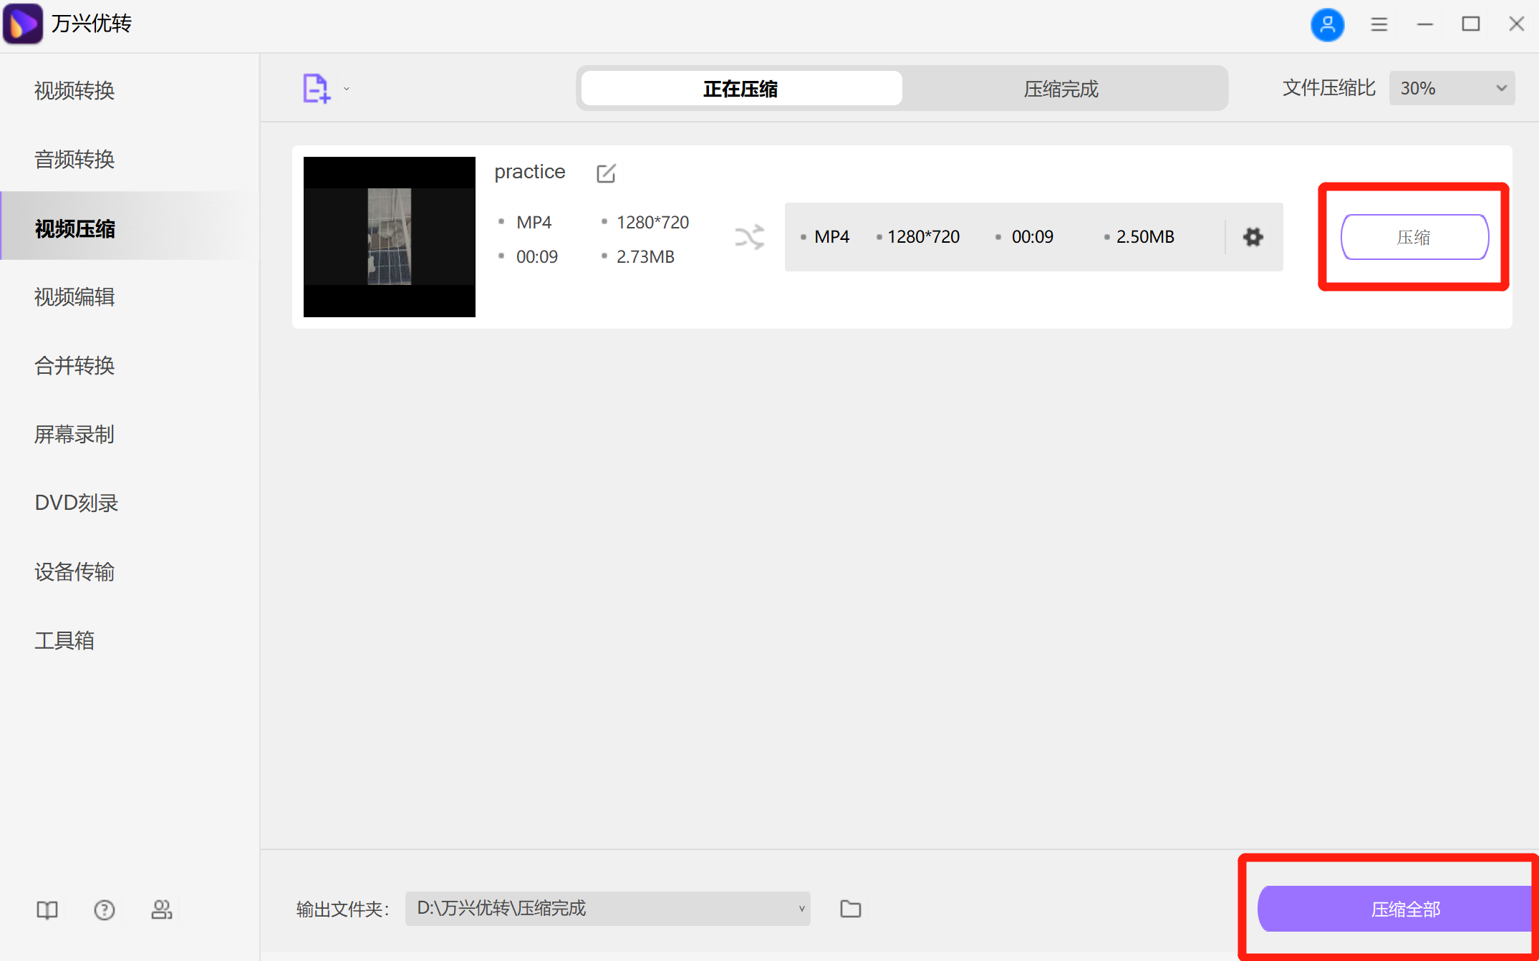Click the 万兴优转 app logo
This screenshot has width=1539, height=961.
pos(21,24)
